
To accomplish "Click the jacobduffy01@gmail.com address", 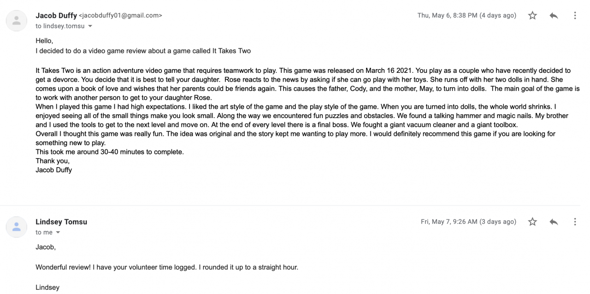I will tap(121, 15).
